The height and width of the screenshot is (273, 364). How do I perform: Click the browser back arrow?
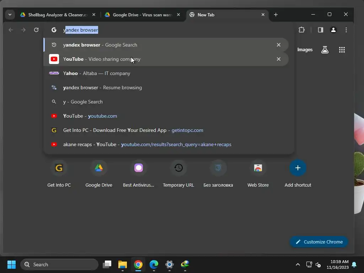click(11, 30)
